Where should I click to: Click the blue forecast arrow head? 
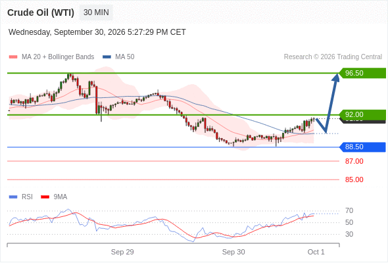tap(336, 77)
